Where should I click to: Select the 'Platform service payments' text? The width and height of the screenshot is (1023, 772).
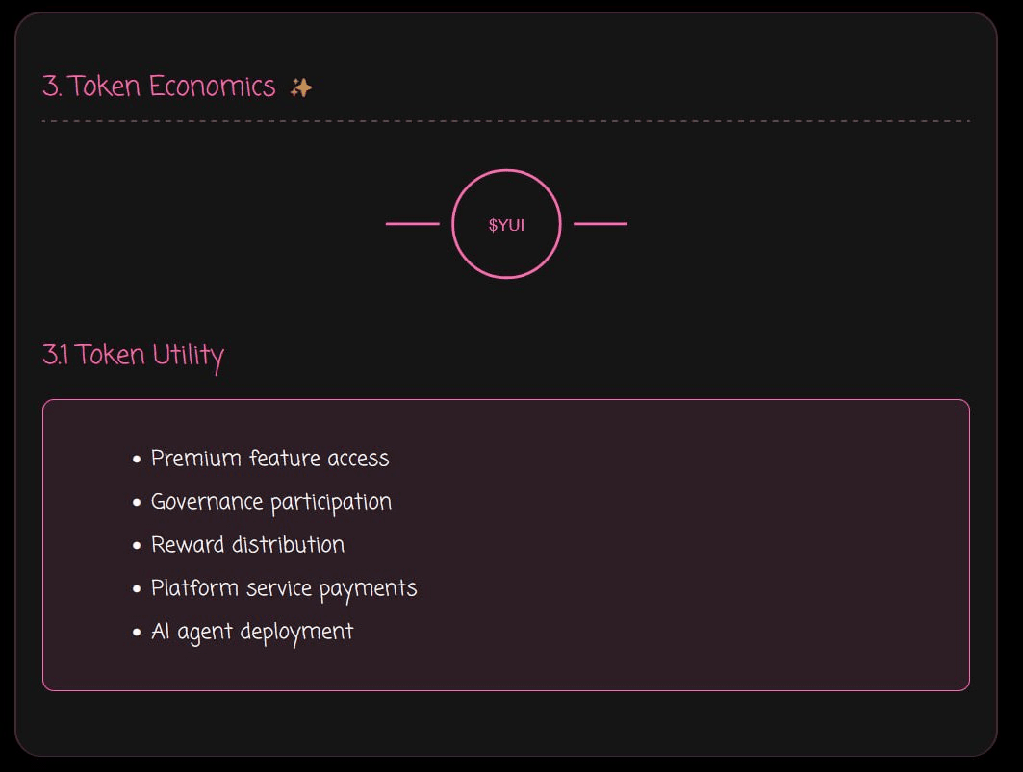pos(284,588)
